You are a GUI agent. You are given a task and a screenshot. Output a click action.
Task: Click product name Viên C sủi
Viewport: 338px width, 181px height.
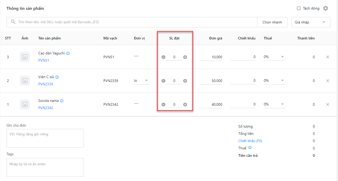[x=46, y=77]
